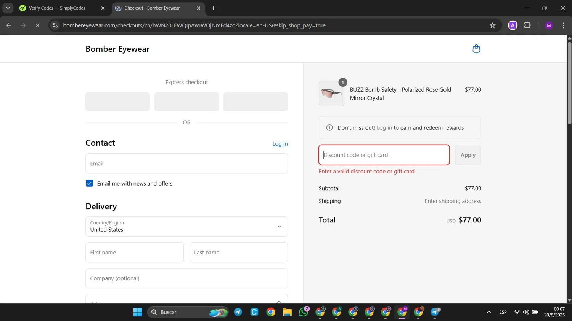572x321 pixels.
Task: View site information icon in address bar
Action: point(55,25)
